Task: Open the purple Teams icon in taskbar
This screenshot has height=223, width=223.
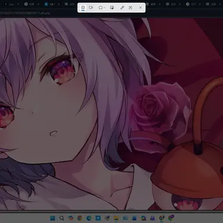Action: tap(153, 218)
